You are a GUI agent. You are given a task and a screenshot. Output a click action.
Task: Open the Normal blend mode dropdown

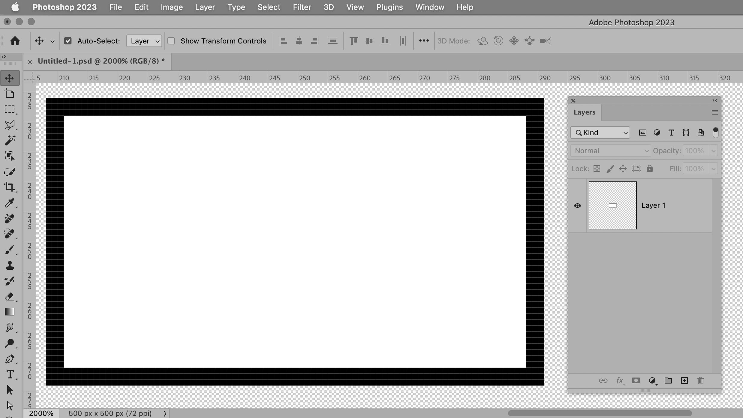(610, 151)
